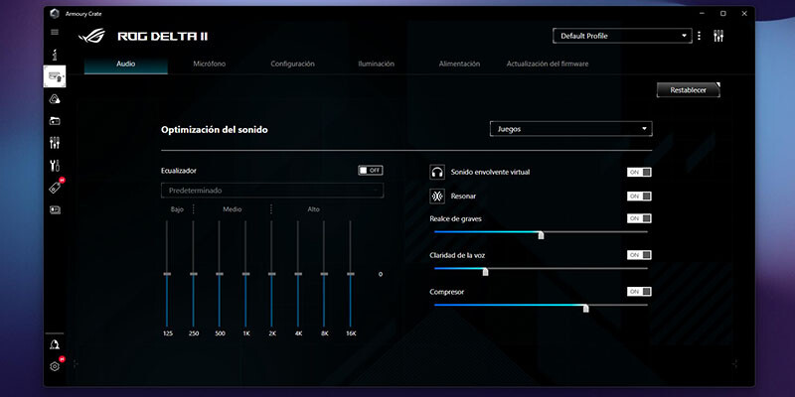Select the Iluminación tab
795x397 pixels.
pyautogui.click(x=376, y=64)
